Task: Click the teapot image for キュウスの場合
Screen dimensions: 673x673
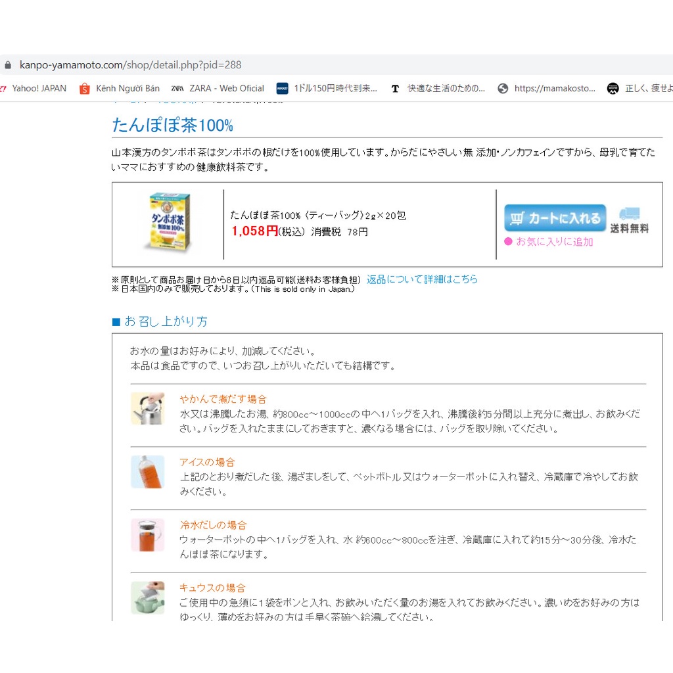Action: [x=148, y=597]
